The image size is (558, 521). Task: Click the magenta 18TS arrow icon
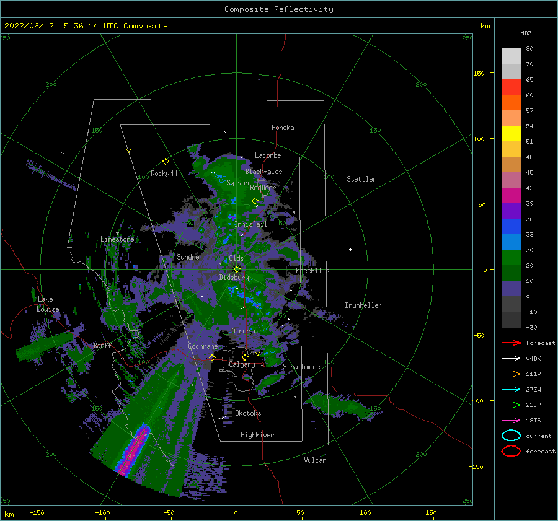[511, 421]
